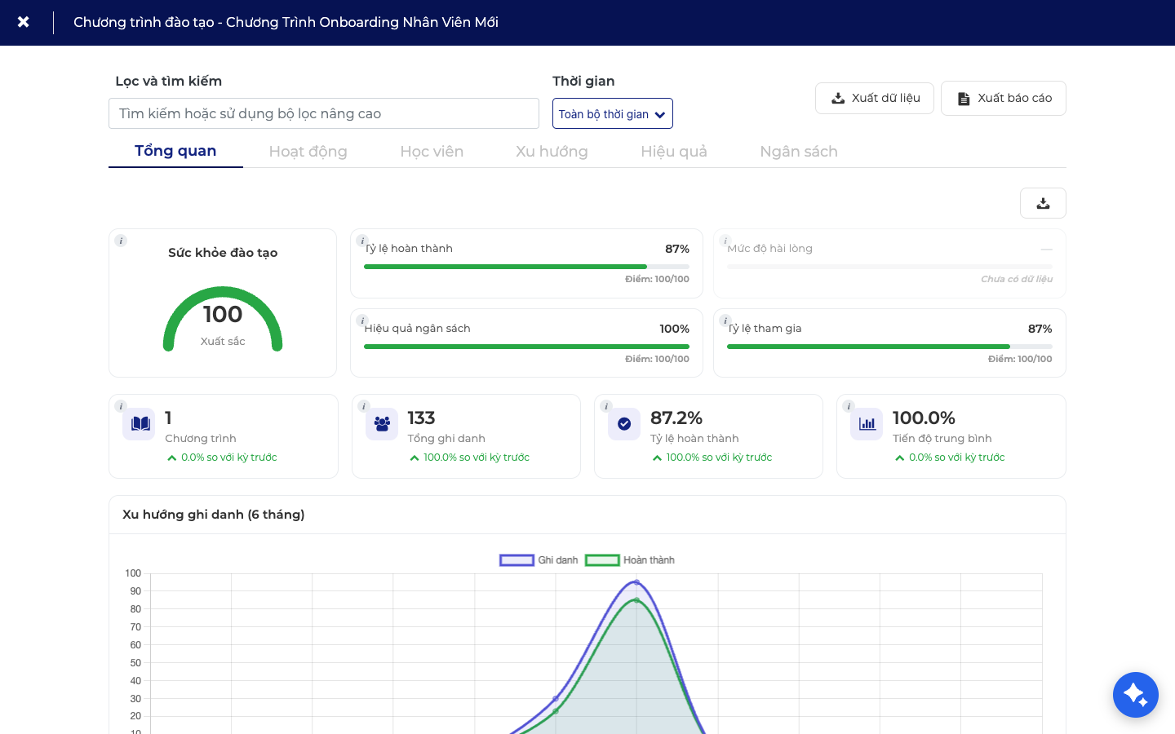Viewport: 1175px width, 734px height.
Task: Click info icon on Sức khỏe đào tạo card
Action: point(121,241)
